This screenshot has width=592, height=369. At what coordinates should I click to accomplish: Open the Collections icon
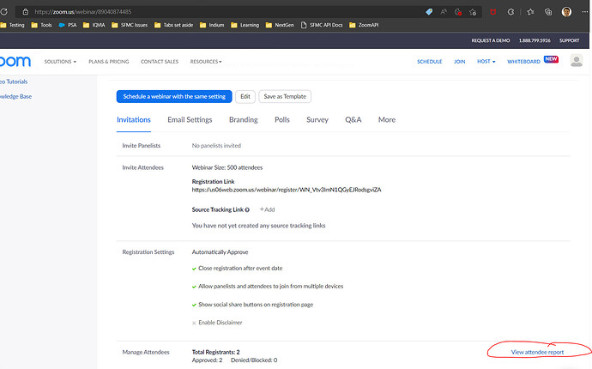point(548,12)
